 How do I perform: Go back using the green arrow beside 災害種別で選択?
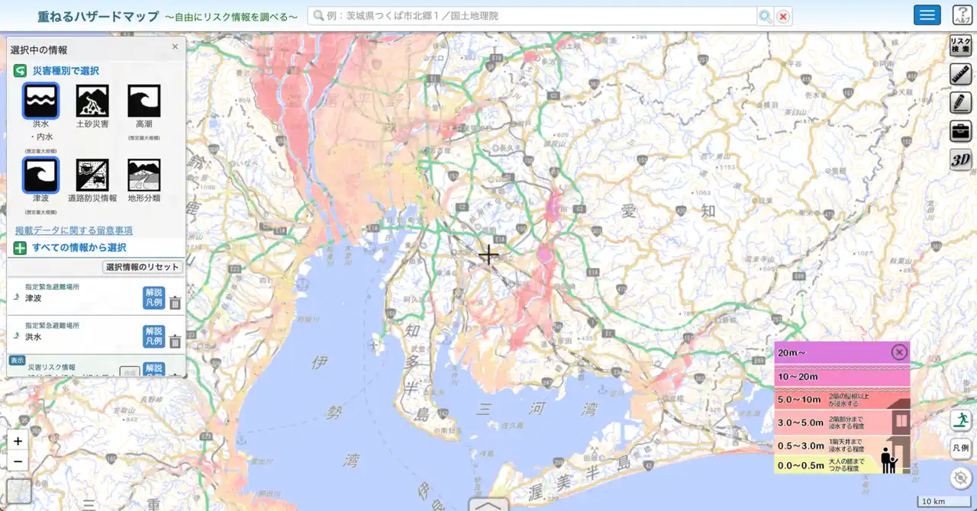pyautogui.click(x=18, y=70)
